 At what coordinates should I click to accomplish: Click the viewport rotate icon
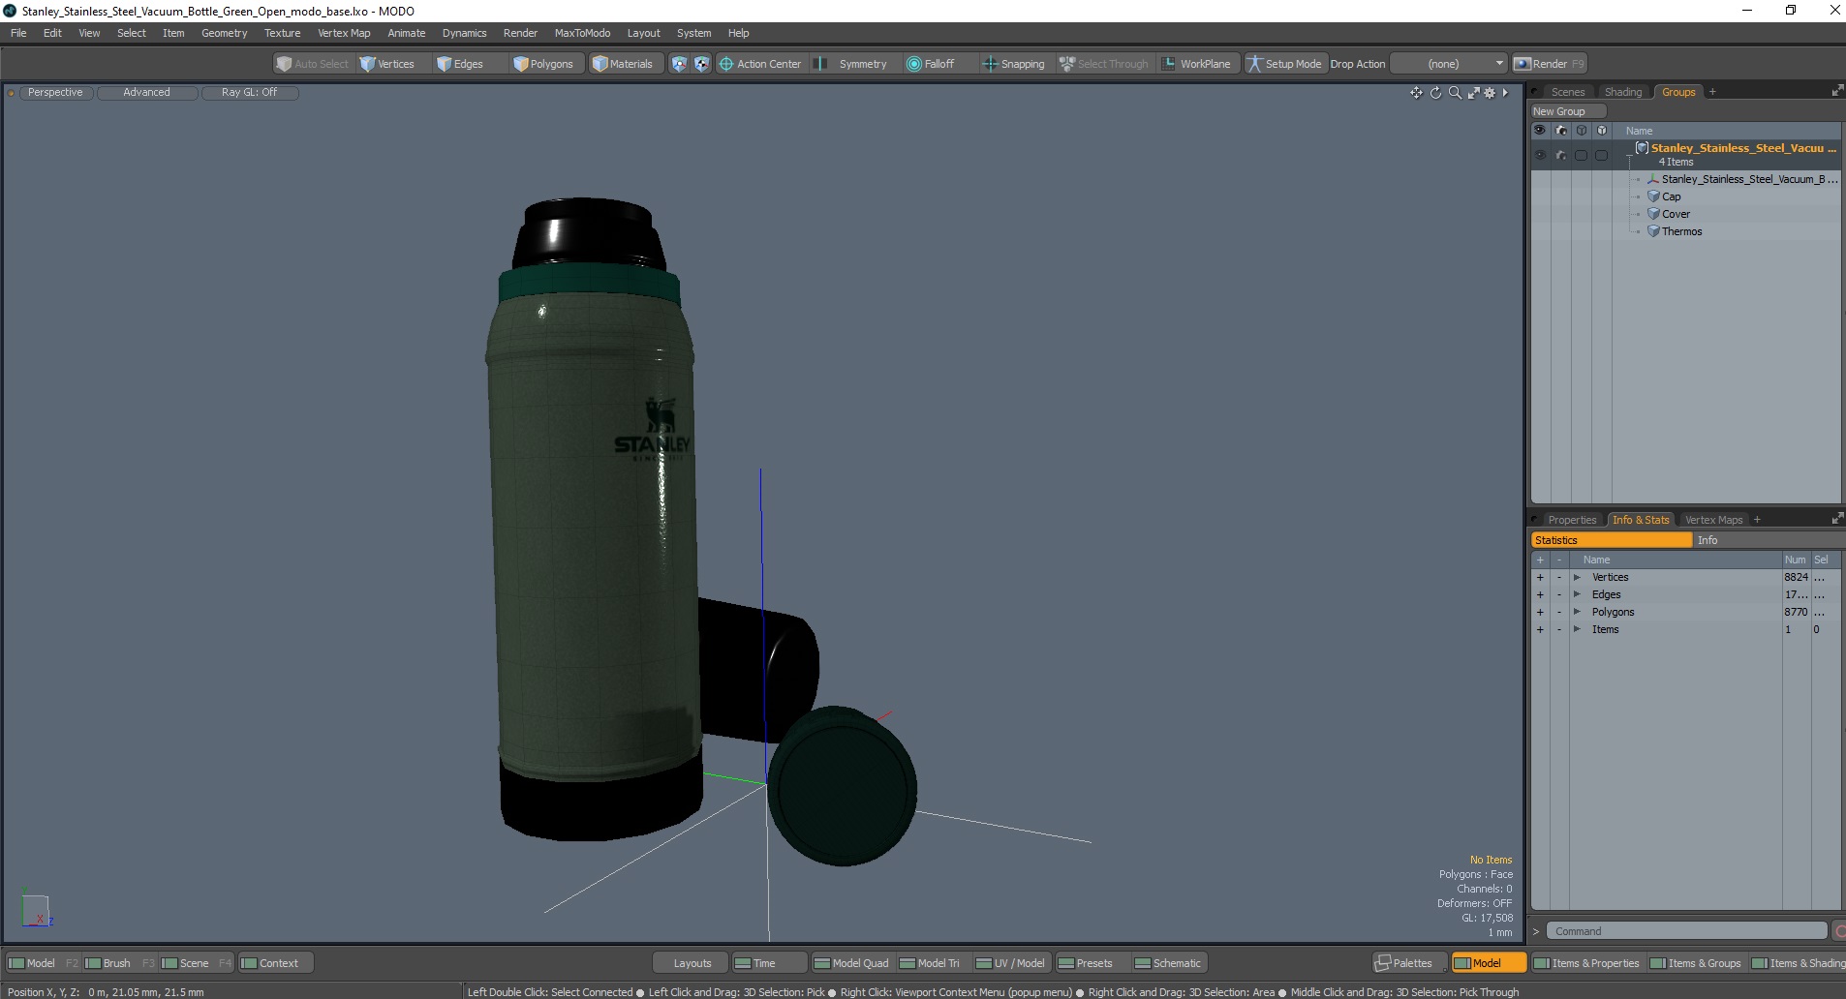(x=1436, y=93)
